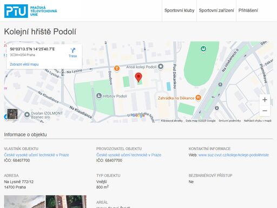
Task: Click the red location pin marker
Action: click(x=138, y=77)
